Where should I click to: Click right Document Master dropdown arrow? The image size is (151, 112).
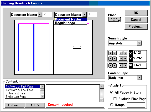pos(85,14)
